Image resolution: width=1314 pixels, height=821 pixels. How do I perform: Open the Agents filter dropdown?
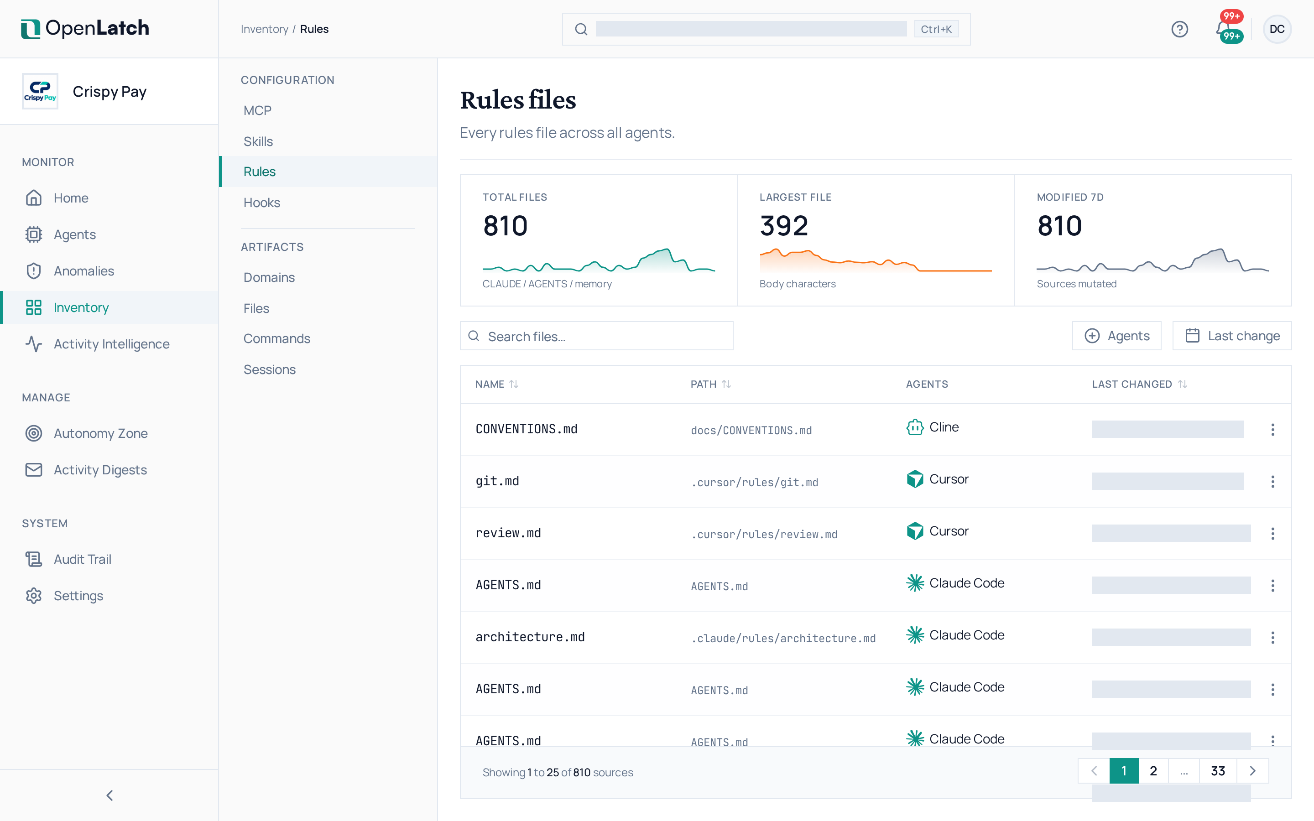click(x=1116, y=336)
